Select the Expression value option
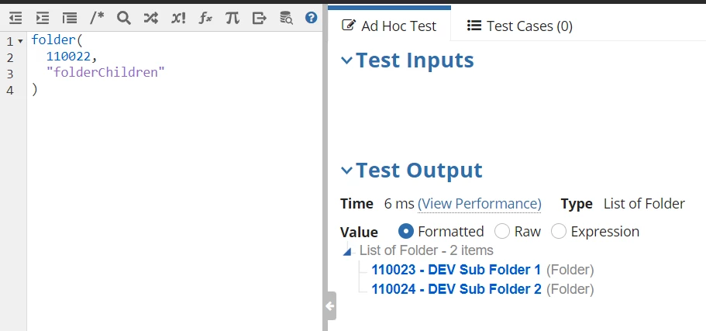This screenshot has width=706, height=331. click(558, 232)
